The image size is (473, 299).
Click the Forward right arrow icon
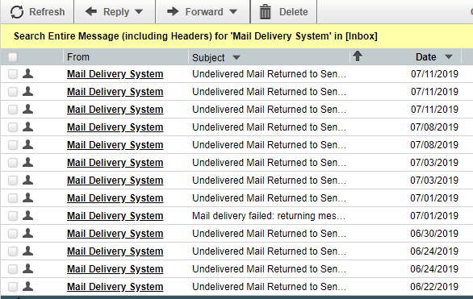click(x=173, y=12)
